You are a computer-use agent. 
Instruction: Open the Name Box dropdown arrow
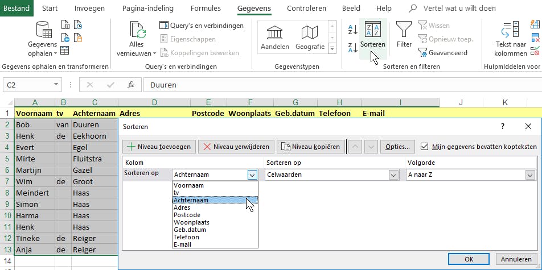[56, 85]
